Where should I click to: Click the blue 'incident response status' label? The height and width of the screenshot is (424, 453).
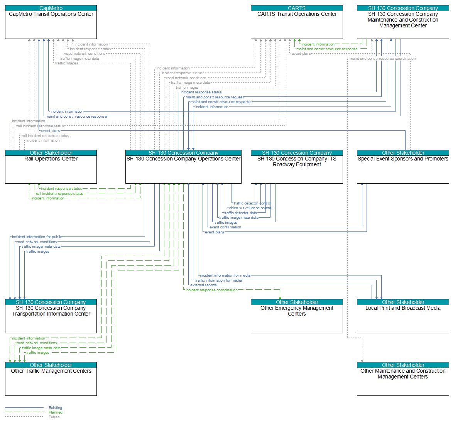pos(201,93)
